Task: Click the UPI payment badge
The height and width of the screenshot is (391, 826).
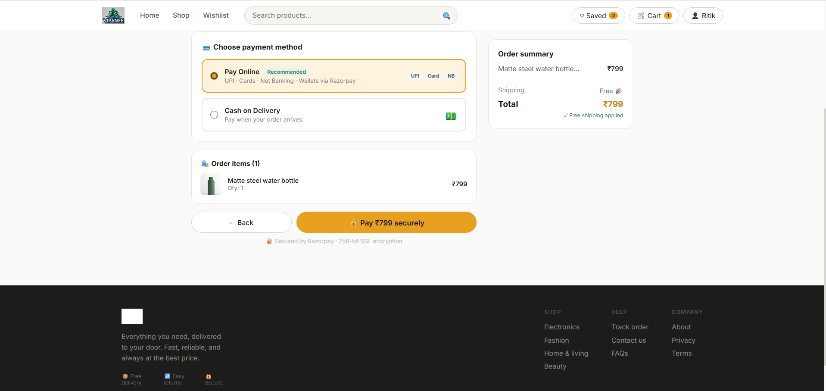Action: click(x=415, y=76)
